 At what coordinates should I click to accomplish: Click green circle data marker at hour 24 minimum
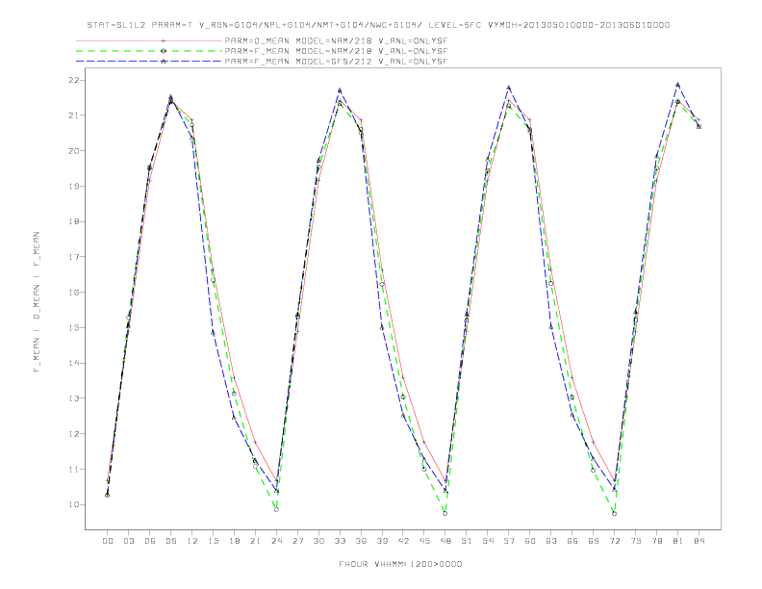pos(276,510)
